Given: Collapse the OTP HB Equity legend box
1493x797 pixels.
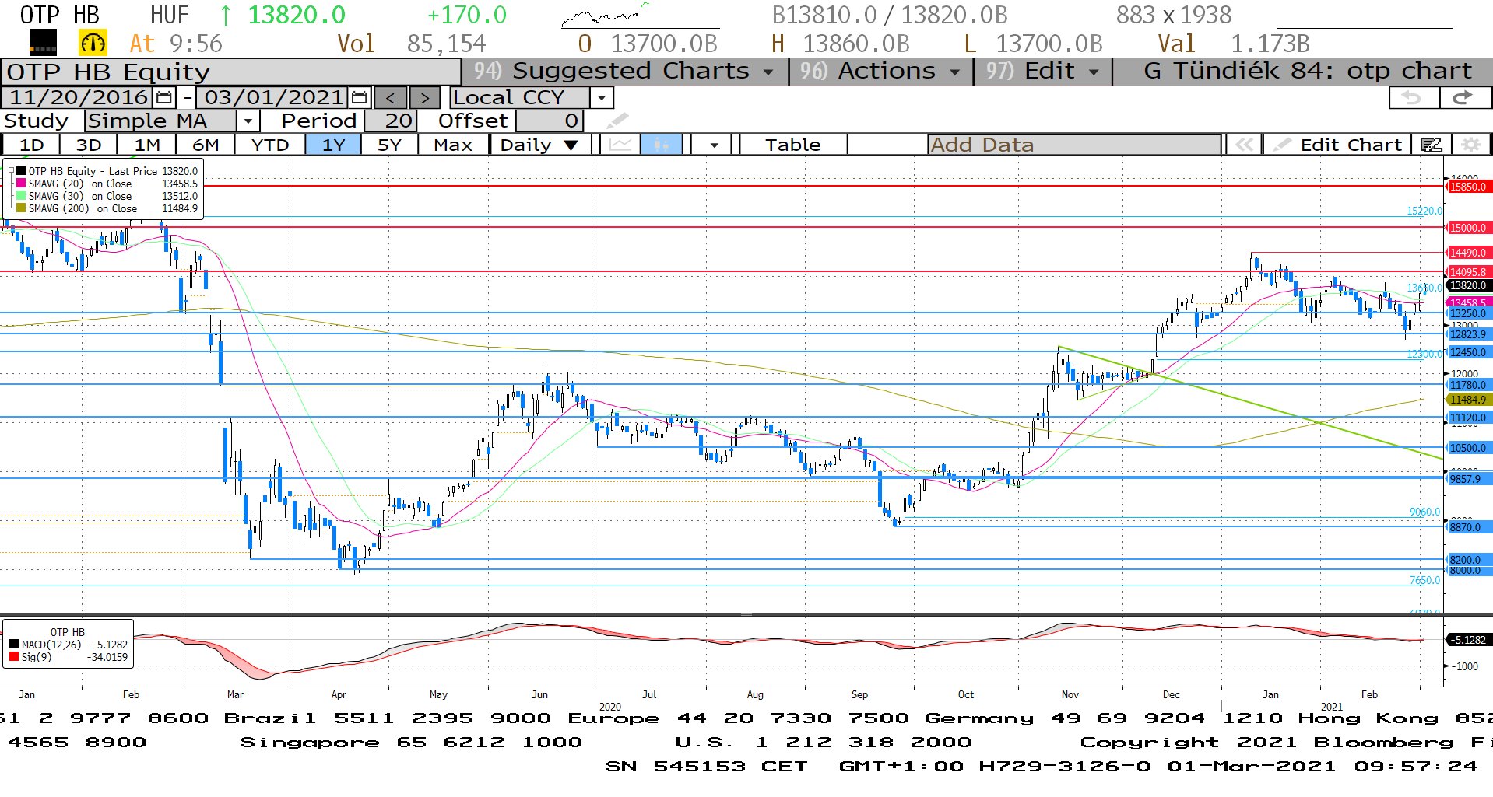Looking at the screenshot, I should point(11,171).
